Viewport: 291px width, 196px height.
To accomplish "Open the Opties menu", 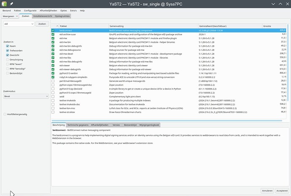I will click(63, 10).
